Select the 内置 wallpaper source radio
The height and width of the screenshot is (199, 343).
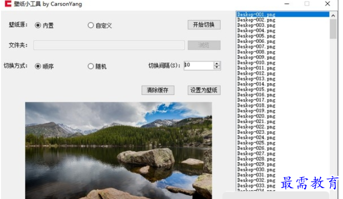point(38,26)
